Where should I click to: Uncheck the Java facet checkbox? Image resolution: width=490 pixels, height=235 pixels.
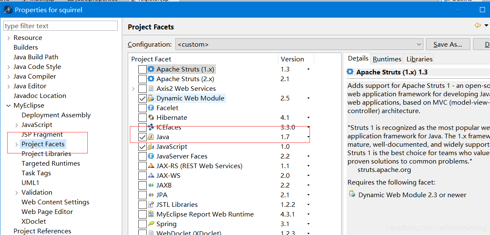pyautogui.click(x=142, y=137)
